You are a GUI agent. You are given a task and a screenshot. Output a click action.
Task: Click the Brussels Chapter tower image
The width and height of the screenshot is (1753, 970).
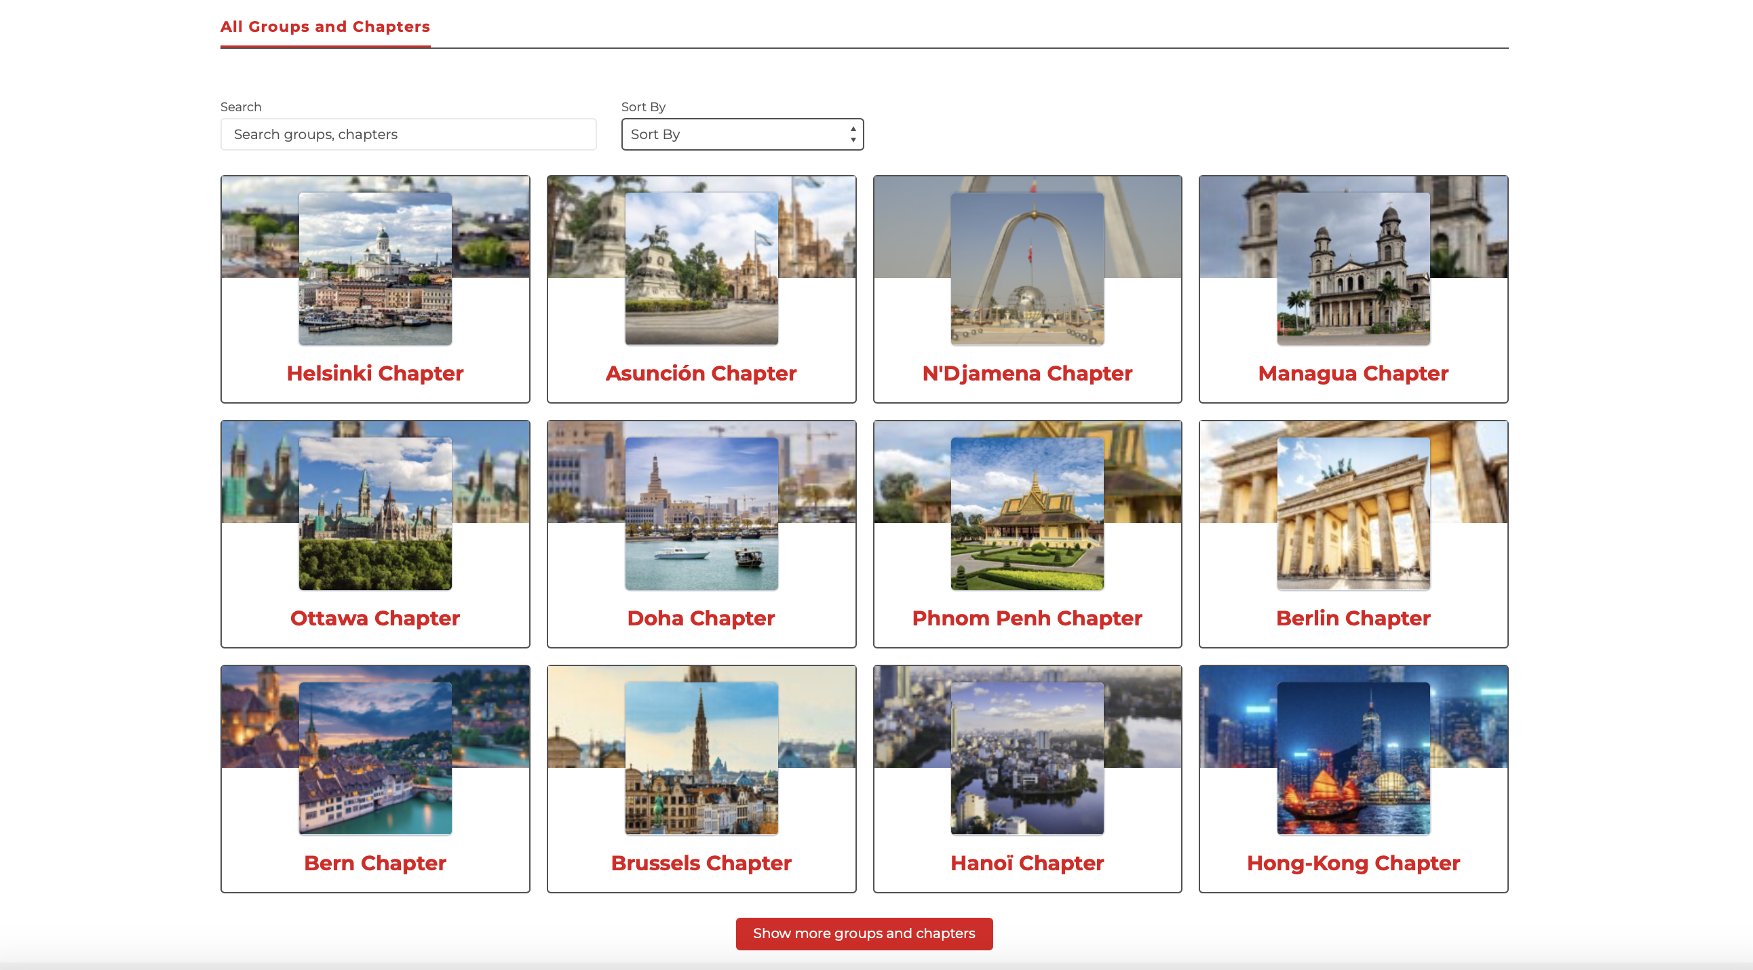(x=701, y=758)
